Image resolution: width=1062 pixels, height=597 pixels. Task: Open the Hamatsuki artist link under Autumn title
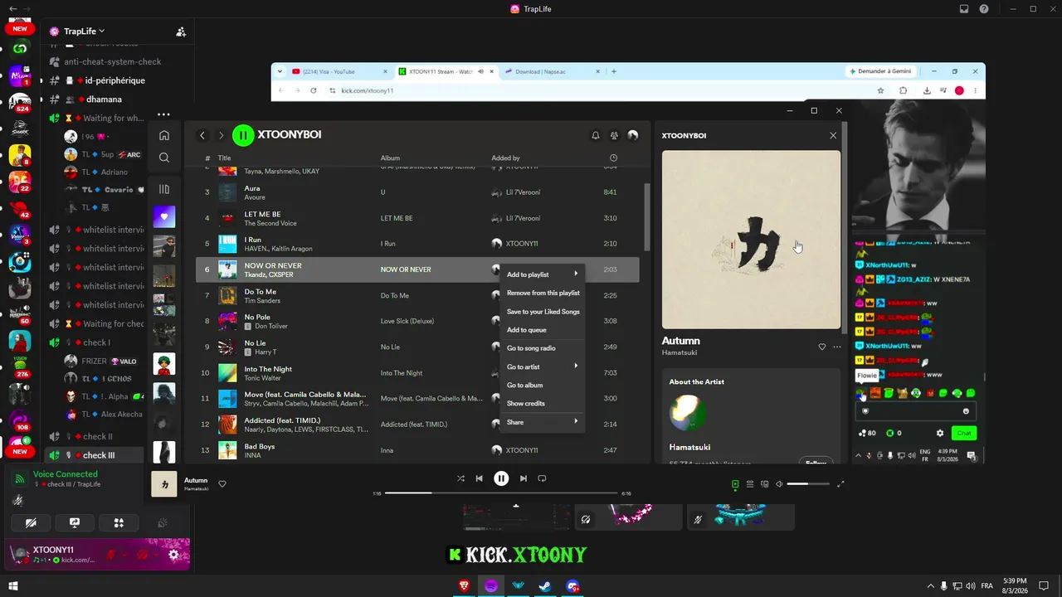pyautogui.click(x=679, y=352)
